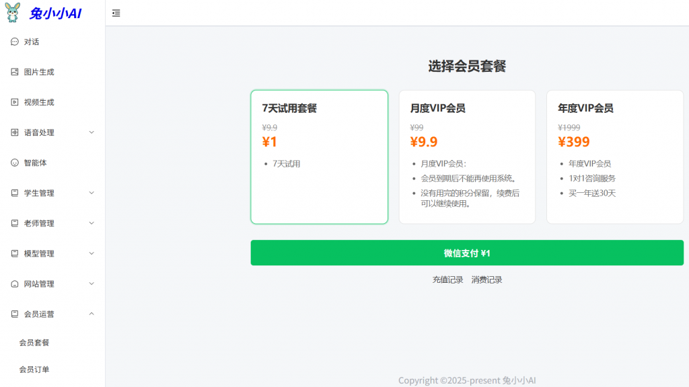Image resolution: width=689 pixels, height=387 pixels.
Task: Open the 会员套餐 menu item
Action: (x=34, y=343)
